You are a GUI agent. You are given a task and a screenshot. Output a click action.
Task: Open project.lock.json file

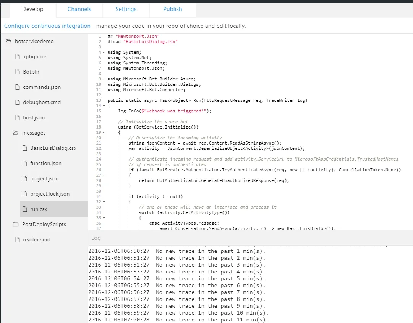[x=50, y=194]
